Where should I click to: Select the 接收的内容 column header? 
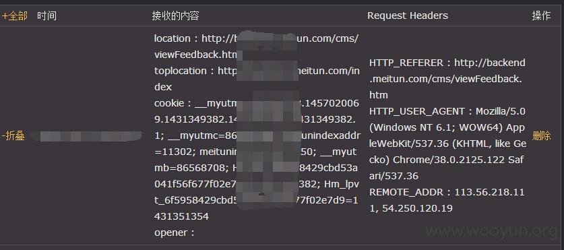tap(175, 15)
